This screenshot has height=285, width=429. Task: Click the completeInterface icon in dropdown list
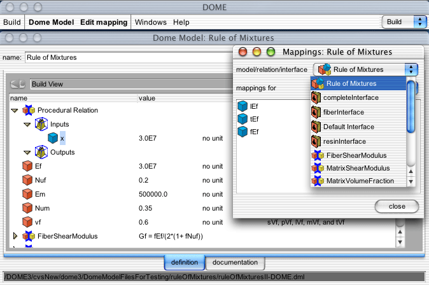pos(316,97)
